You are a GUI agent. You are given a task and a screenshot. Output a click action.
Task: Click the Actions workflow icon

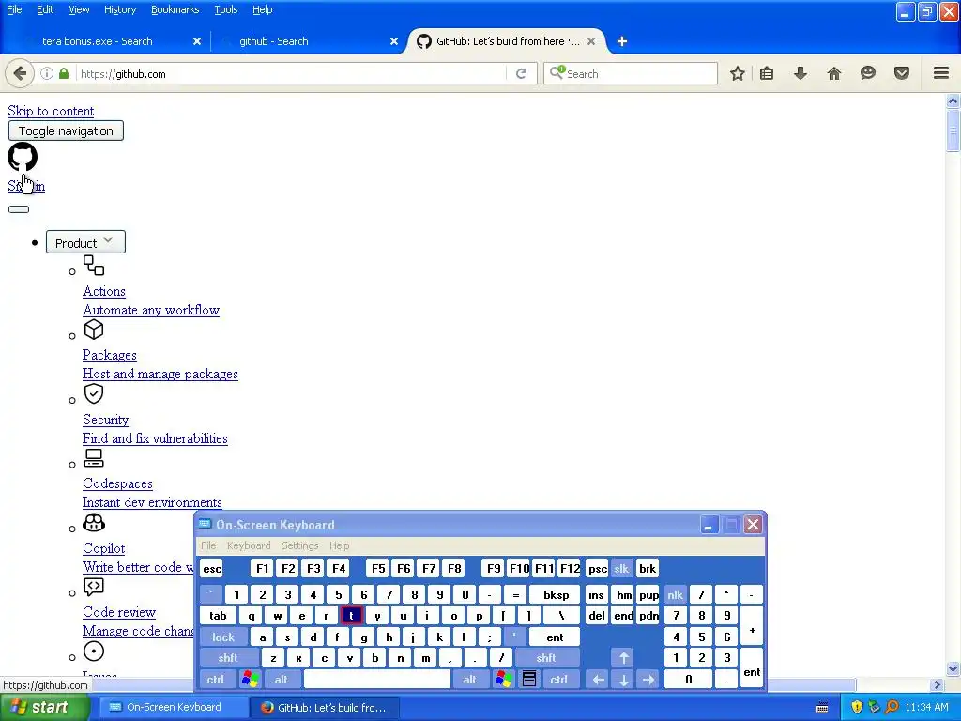(x=94, y=266)
